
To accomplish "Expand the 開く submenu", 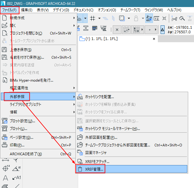I will point(39,26).
